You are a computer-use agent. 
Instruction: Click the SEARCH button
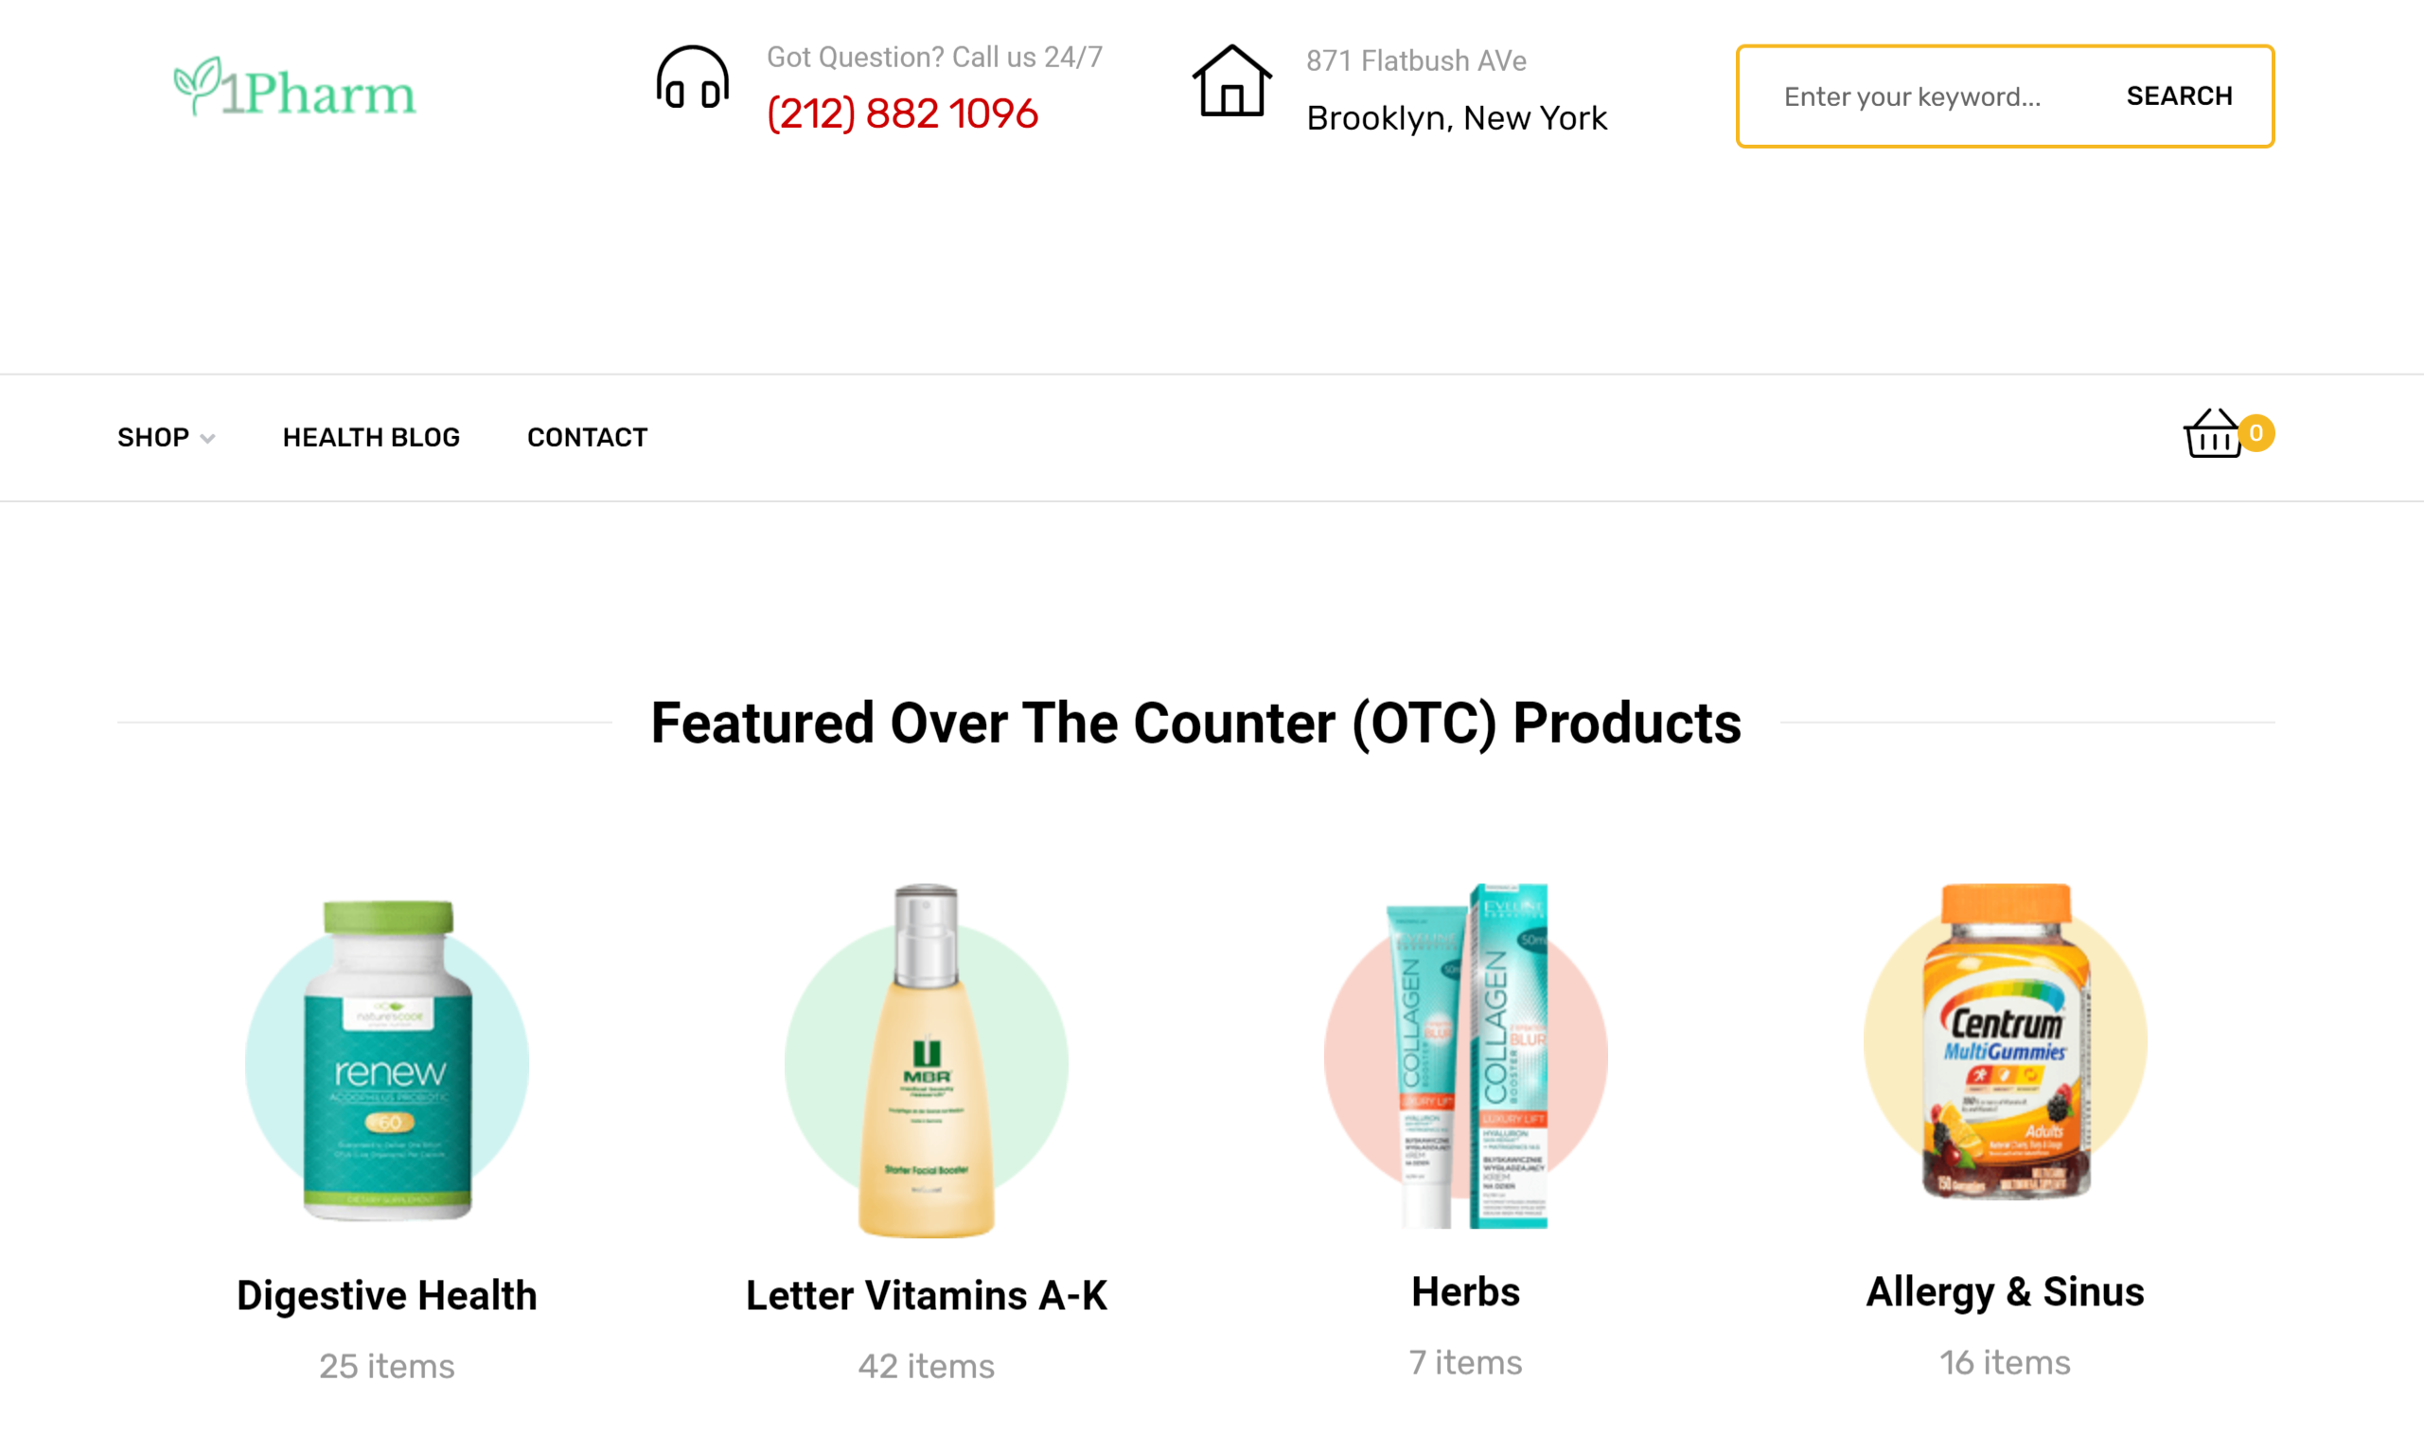click(x=2180, y=96)
